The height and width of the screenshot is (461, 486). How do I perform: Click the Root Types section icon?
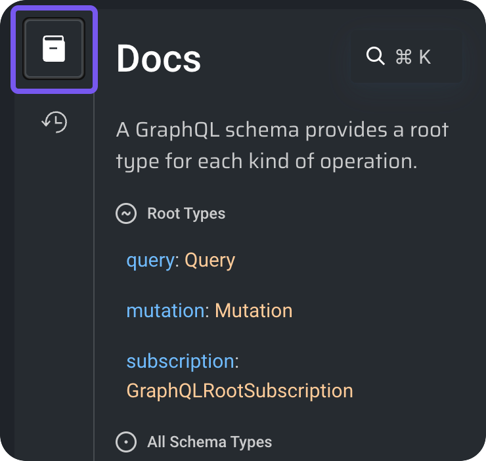126,213
